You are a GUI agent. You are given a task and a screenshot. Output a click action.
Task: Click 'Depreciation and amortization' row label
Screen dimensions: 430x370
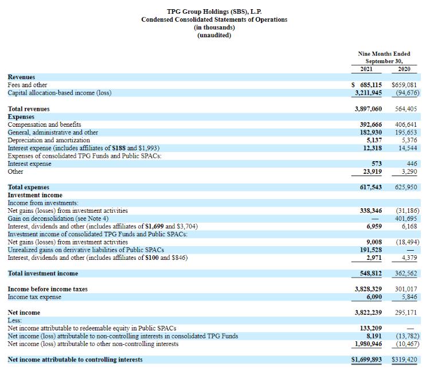tap(49, 141)
